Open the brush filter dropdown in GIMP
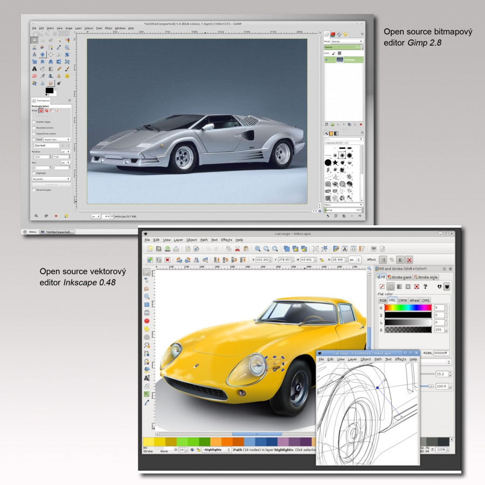Image resolution: width=485 pixels, height=485 pixels. (343, 139)
